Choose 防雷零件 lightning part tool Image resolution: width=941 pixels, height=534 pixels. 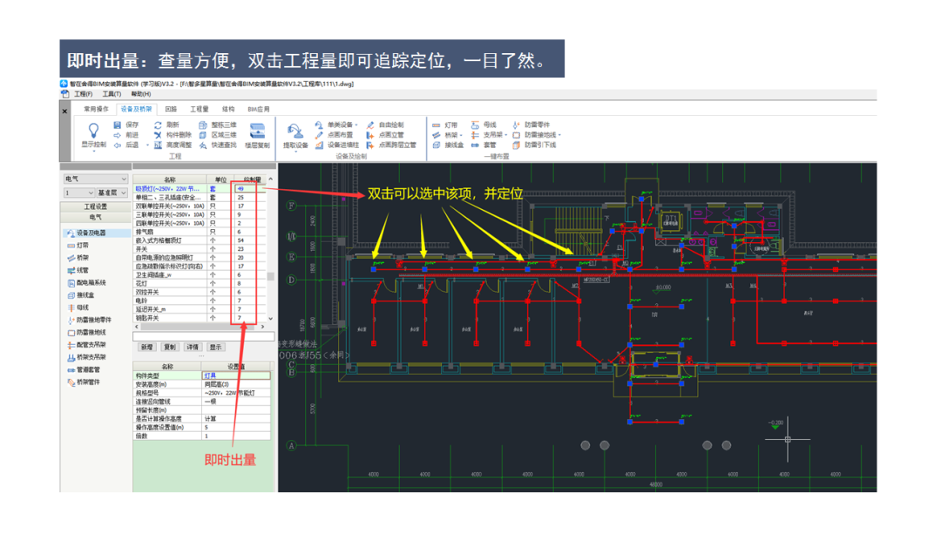(531, 125)
